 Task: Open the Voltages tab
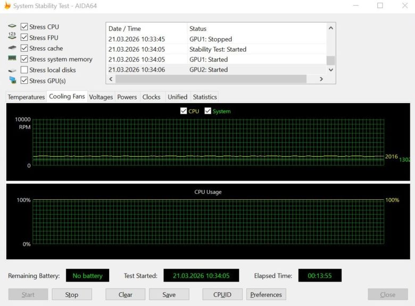(x=101, y=97)
